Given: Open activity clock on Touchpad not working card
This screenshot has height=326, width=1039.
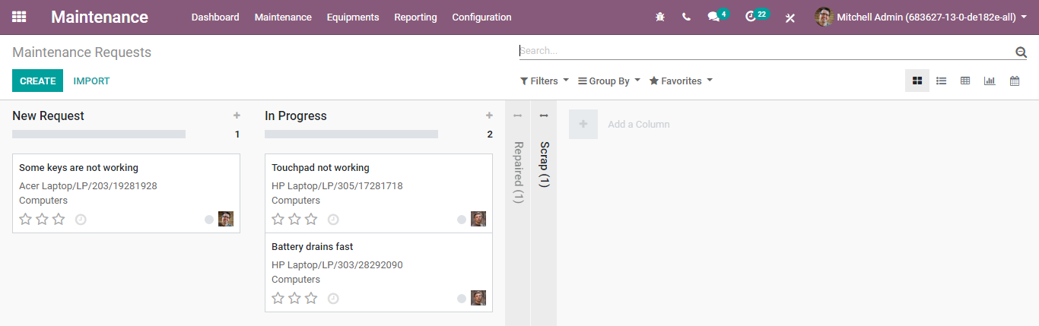Looking at the screenshot, I should 333,220.
